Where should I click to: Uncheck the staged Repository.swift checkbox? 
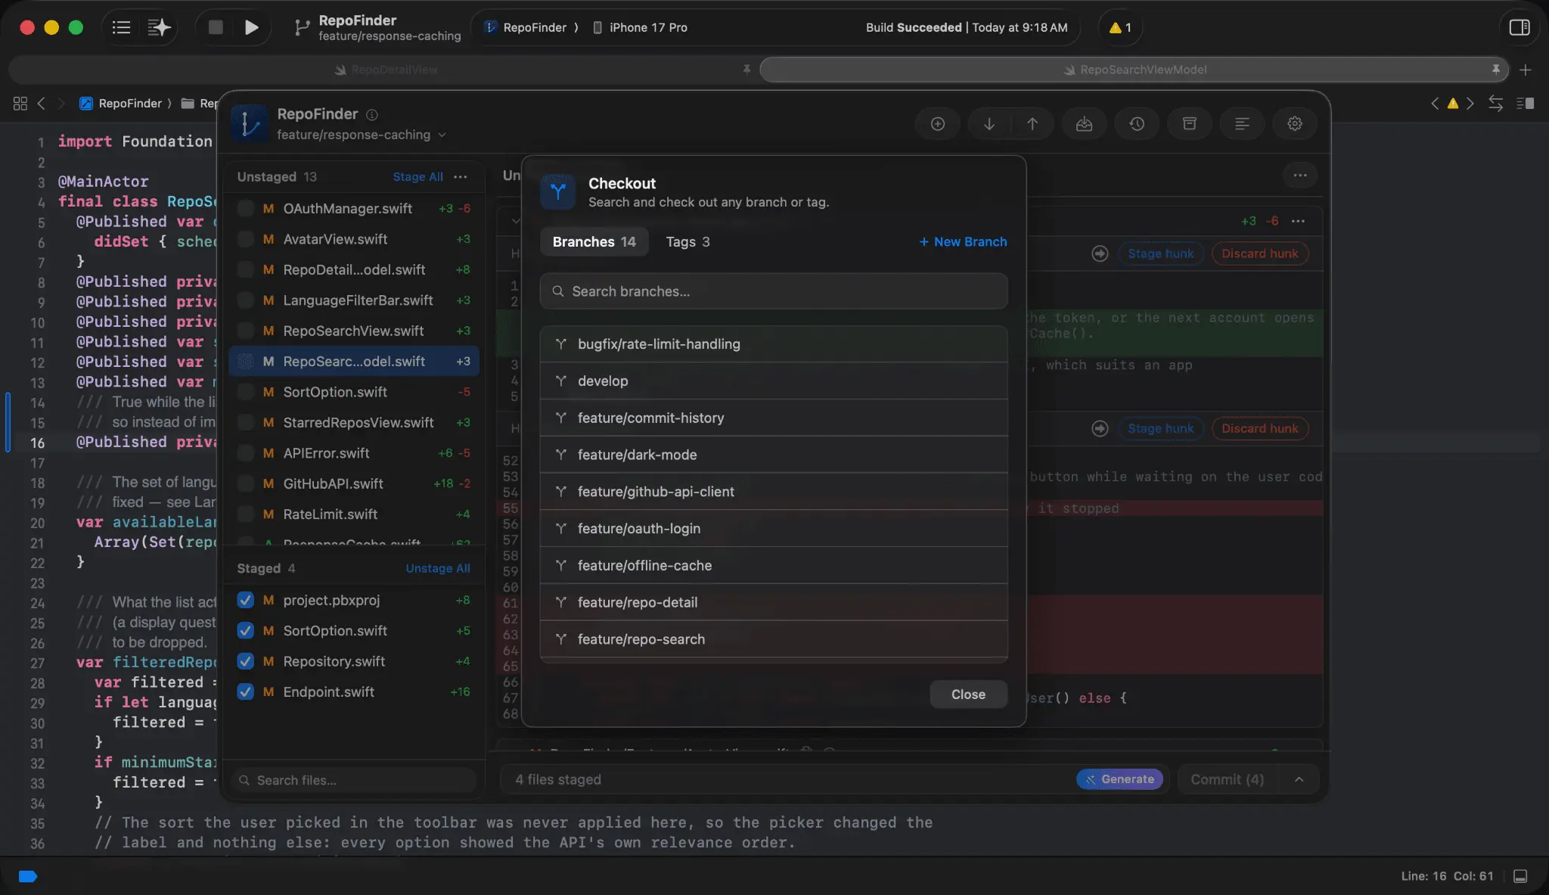click(x=245, y=661)
